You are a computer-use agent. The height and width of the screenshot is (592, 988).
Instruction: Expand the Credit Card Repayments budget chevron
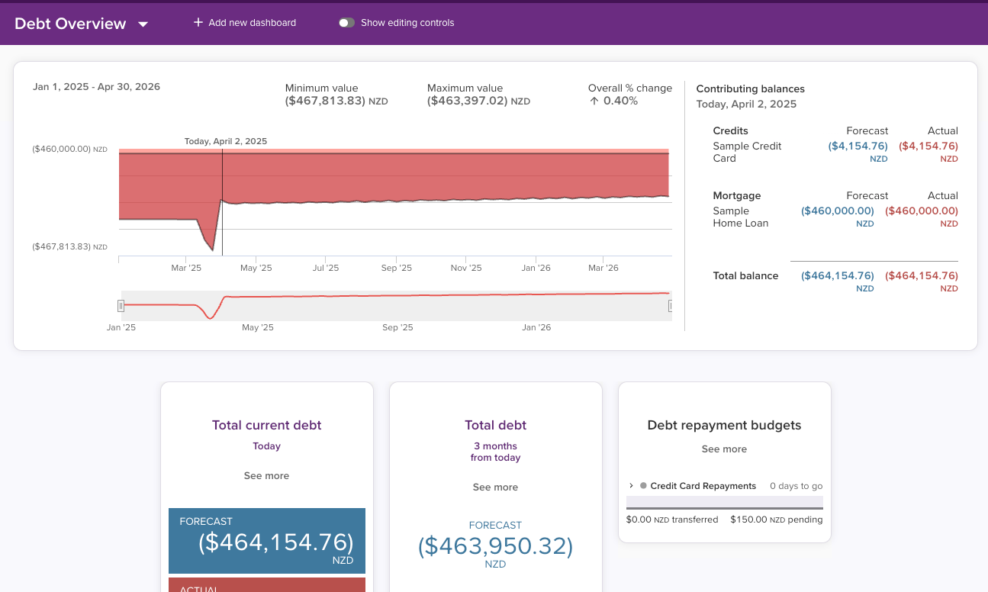(632, 486)
